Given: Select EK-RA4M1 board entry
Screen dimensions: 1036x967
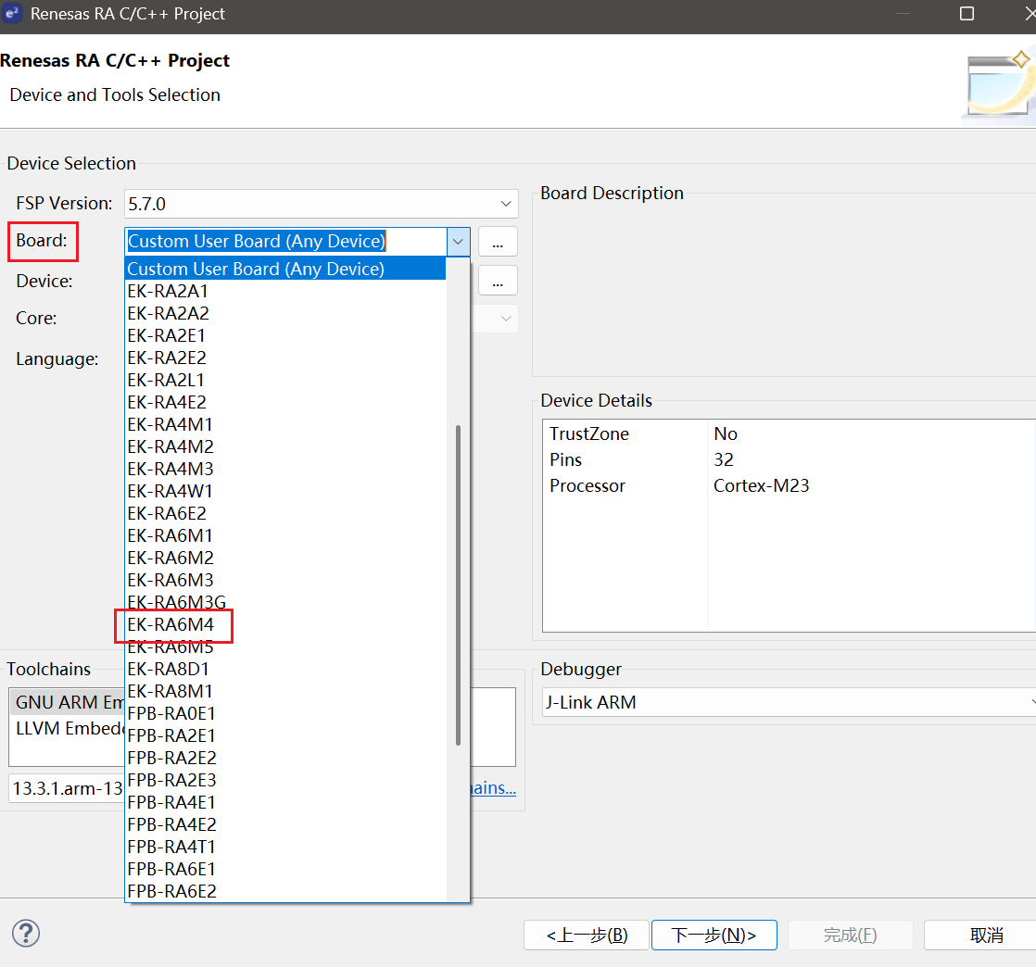Looking at the screenshot, I should click(285, 425).
